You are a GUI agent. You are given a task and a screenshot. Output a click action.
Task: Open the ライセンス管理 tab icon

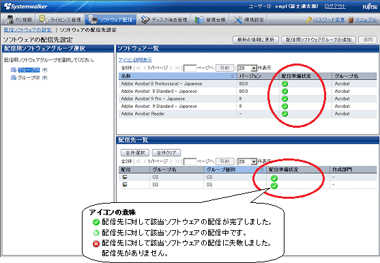point(44,19)
